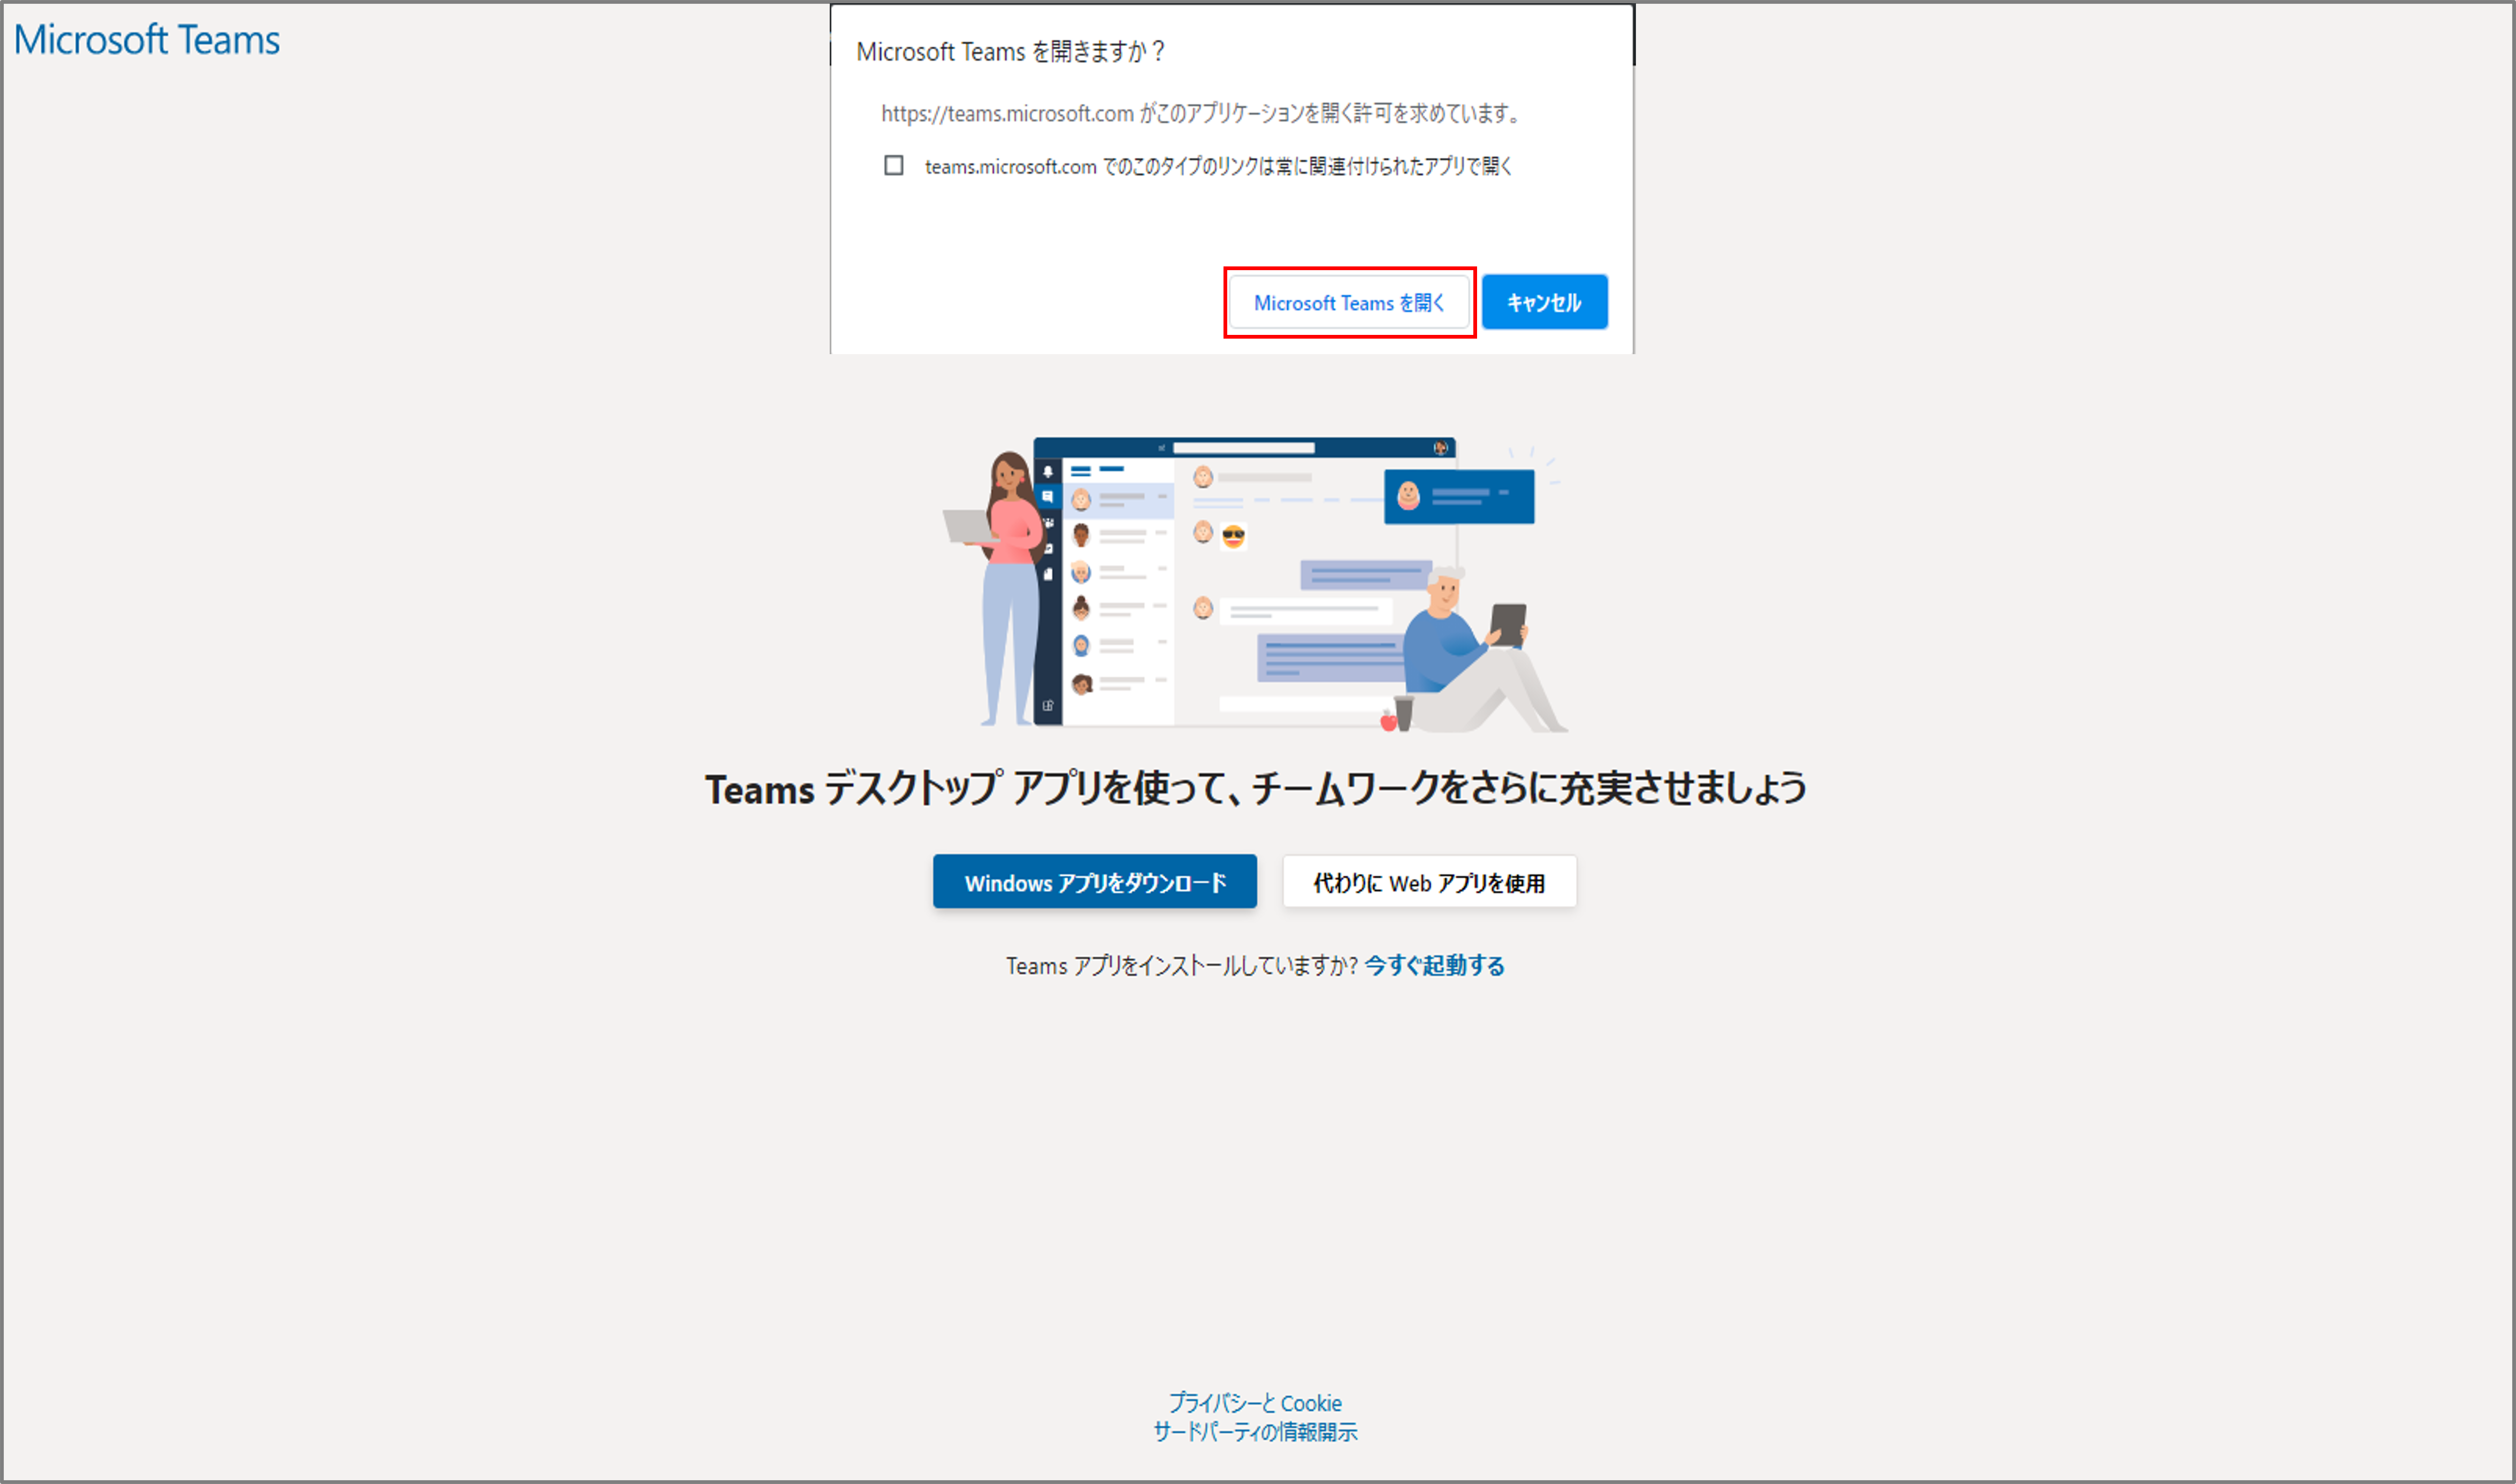Click the 'https://teams.microsoft.com' permission message
The height and width of the screenshot is (1484, 2516).
(1201, 114)
